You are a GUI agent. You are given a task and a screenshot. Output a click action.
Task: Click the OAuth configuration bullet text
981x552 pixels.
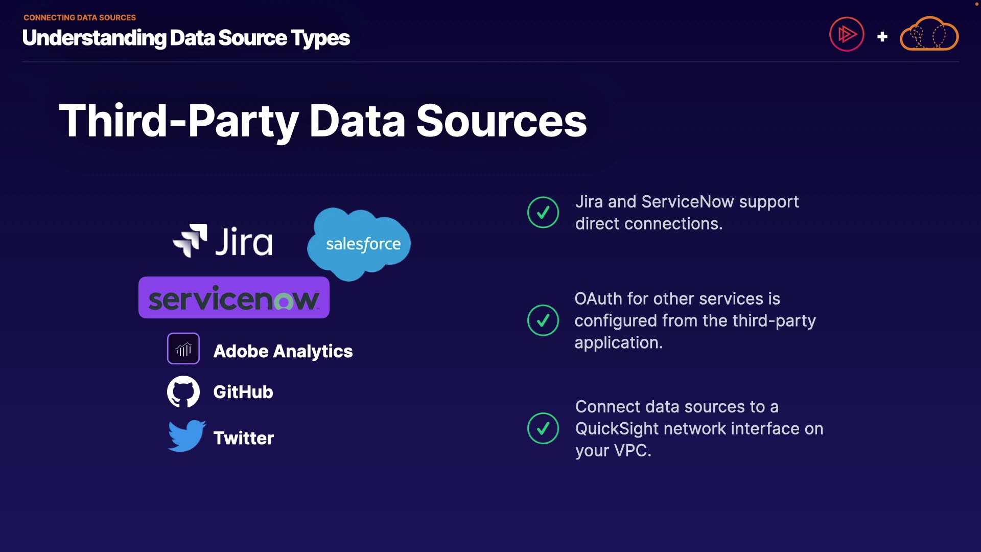coord(694,320)
